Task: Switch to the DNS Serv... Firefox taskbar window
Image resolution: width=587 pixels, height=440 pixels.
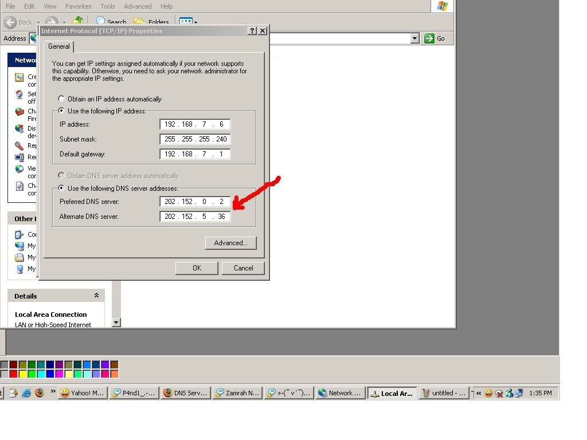Action: (x=186, y=393)
